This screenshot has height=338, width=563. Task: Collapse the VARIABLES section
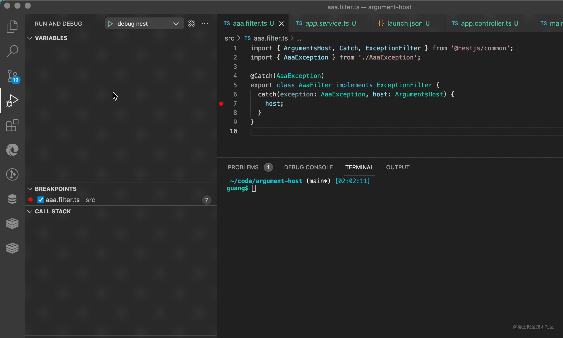(x=30, y=38)
